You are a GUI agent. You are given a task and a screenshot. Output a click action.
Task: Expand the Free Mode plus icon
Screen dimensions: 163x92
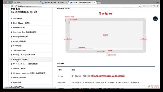11,32
